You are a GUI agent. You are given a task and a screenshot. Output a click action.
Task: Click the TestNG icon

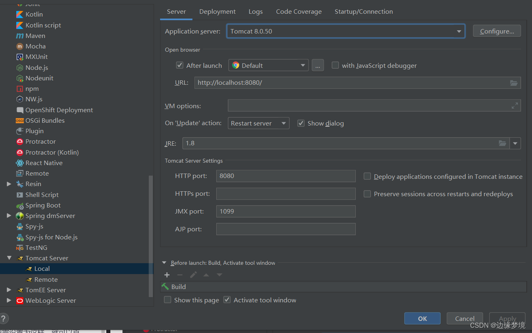(20, 248)
